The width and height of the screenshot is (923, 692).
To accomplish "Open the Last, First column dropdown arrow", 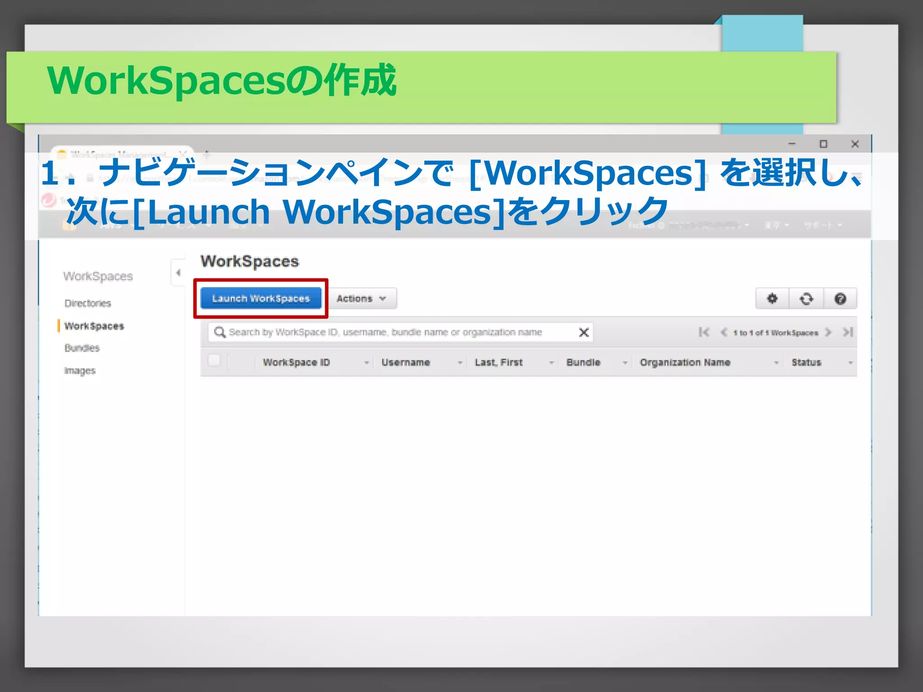I will pos(551,363).
